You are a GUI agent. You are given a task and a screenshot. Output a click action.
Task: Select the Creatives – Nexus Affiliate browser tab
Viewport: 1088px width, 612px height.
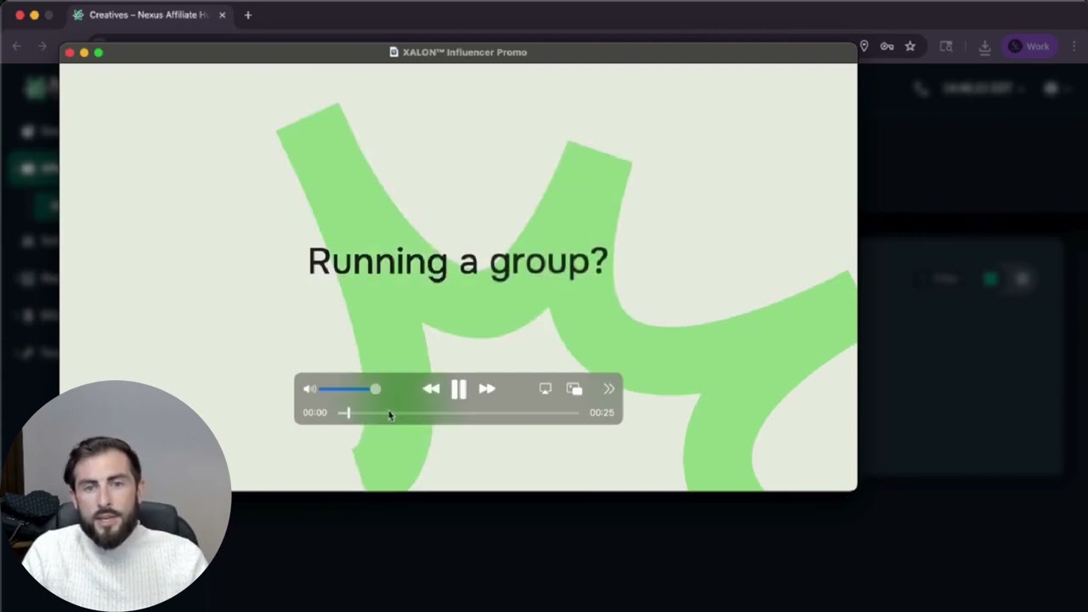point(148,15)
